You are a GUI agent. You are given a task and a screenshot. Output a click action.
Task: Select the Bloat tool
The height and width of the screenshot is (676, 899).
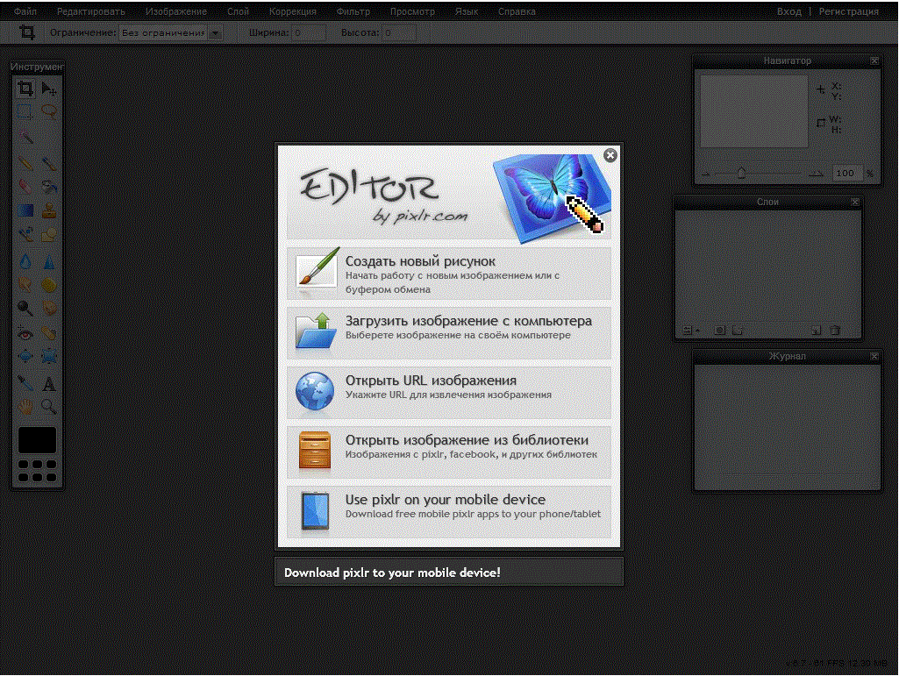pos(25,357)
